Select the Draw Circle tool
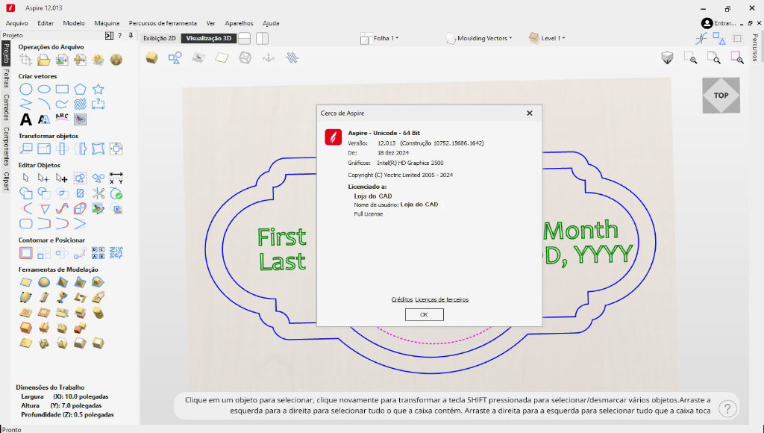 pos(26,90)
